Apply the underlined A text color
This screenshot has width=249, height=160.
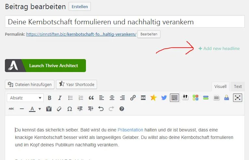point(32,109)
